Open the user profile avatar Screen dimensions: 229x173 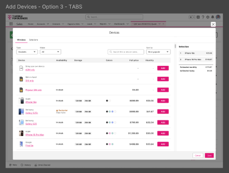click(x=218, y=17)
